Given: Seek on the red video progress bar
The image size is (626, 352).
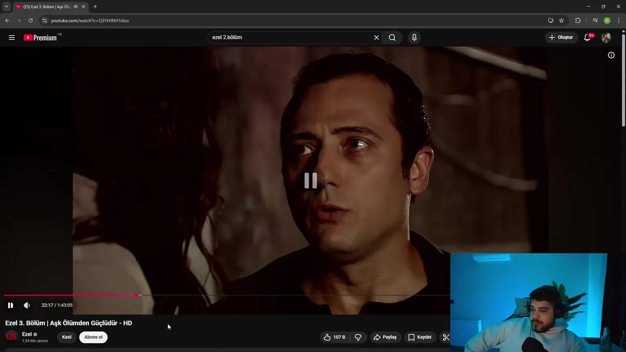Looking at the screenshot, I should (x=227, y=295).
